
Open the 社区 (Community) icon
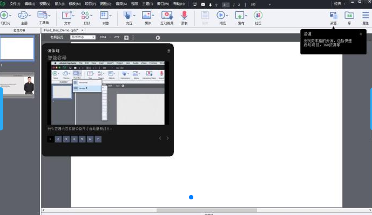pyautogui.click(x=258, y=15)
